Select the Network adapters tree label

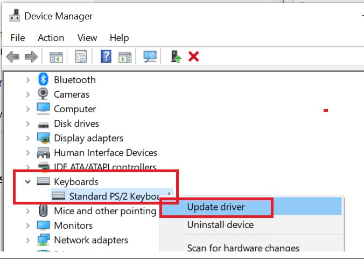(x=91, y=240)
